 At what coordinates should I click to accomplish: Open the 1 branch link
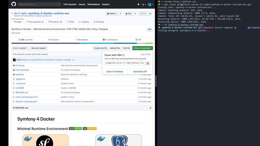[x=54, y=40]
